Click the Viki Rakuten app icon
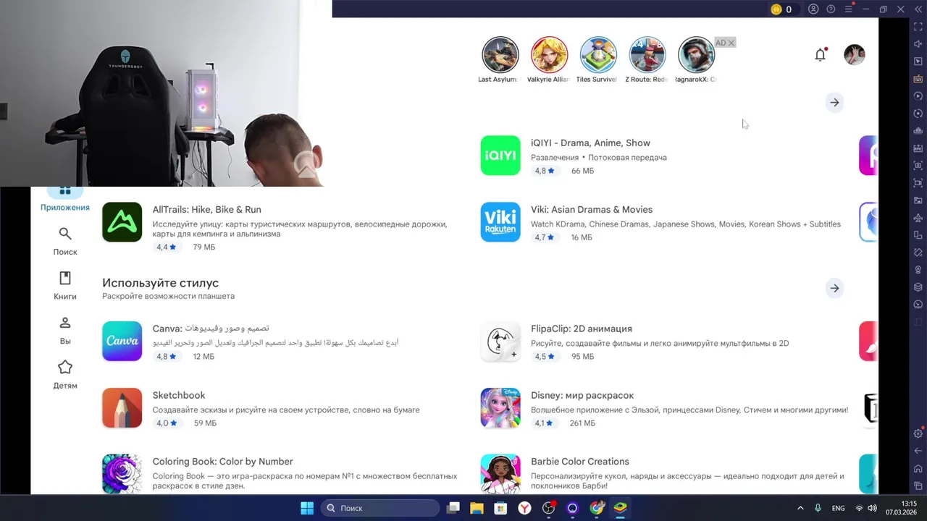This screenshot has width=927, height=521. click(500, 222)
